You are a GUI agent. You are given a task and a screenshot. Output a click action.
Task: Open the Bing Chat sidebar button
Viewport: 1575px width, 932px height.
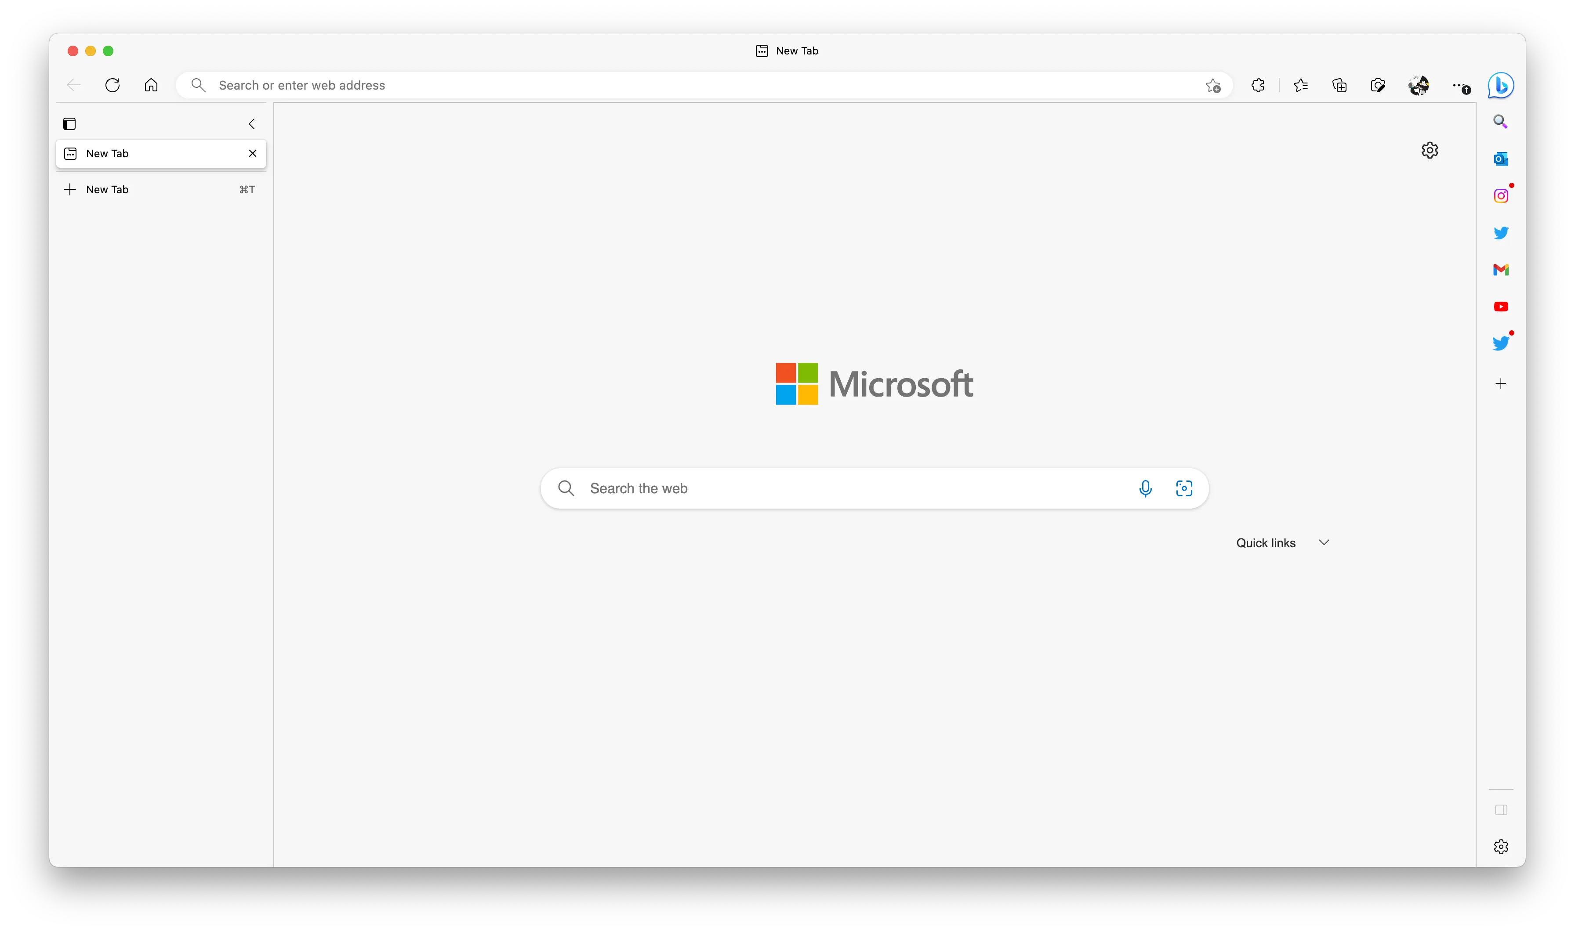click(1500, 85)
